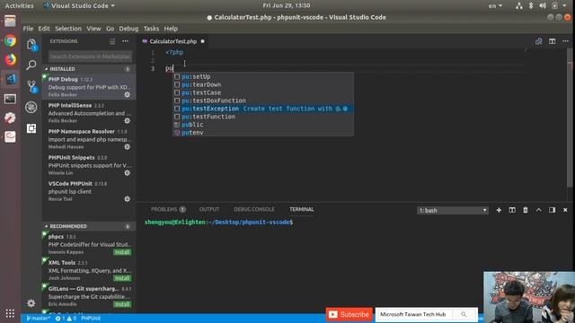Focus the Search Extensions in Marketplace field

click(90, 57)
